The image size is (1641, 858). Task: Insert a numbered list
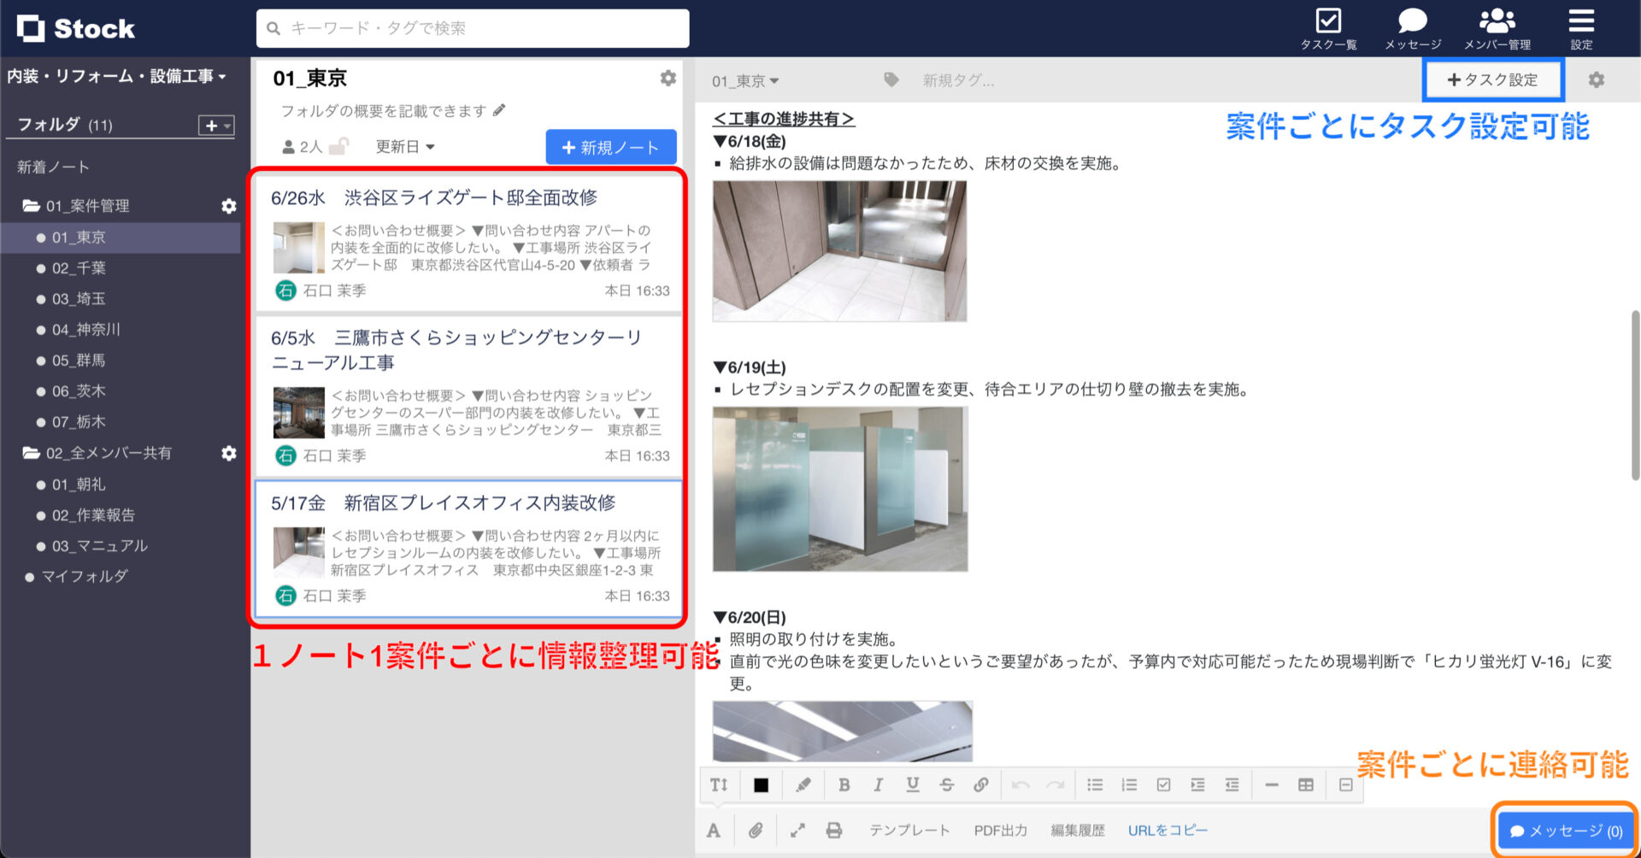[1129, 785]
